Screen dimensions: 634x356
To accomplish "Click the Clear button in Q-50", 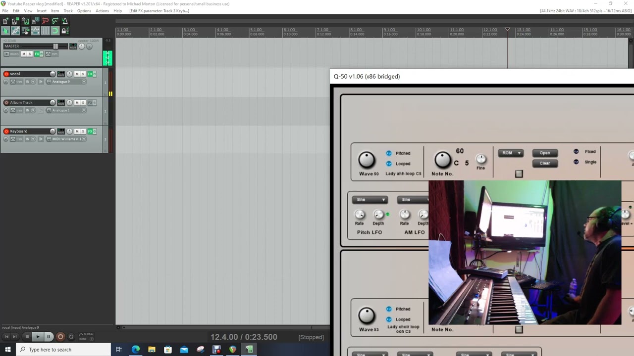I will 545,163.
